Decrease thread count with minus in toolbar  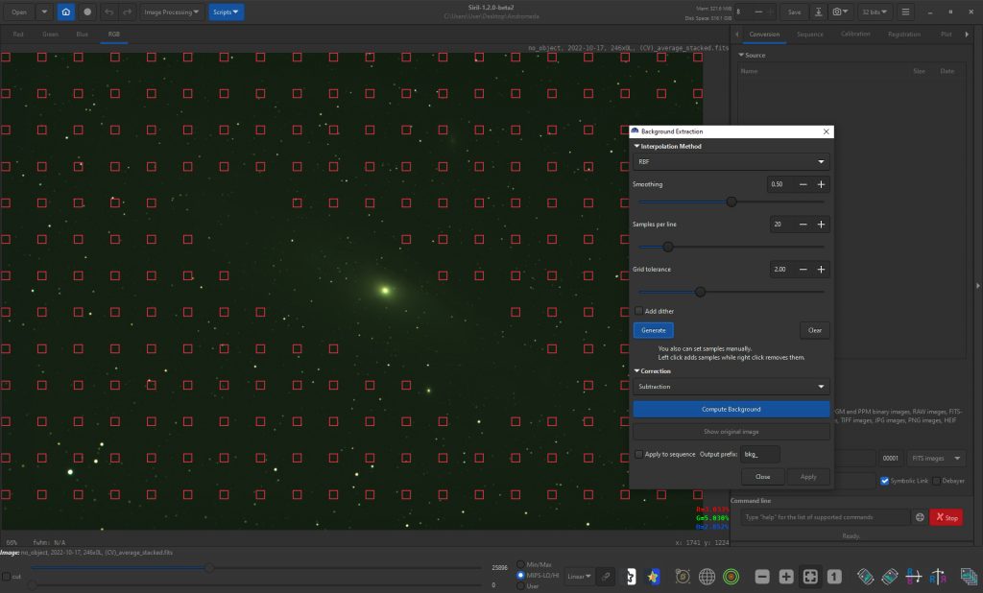click(758, 12)
